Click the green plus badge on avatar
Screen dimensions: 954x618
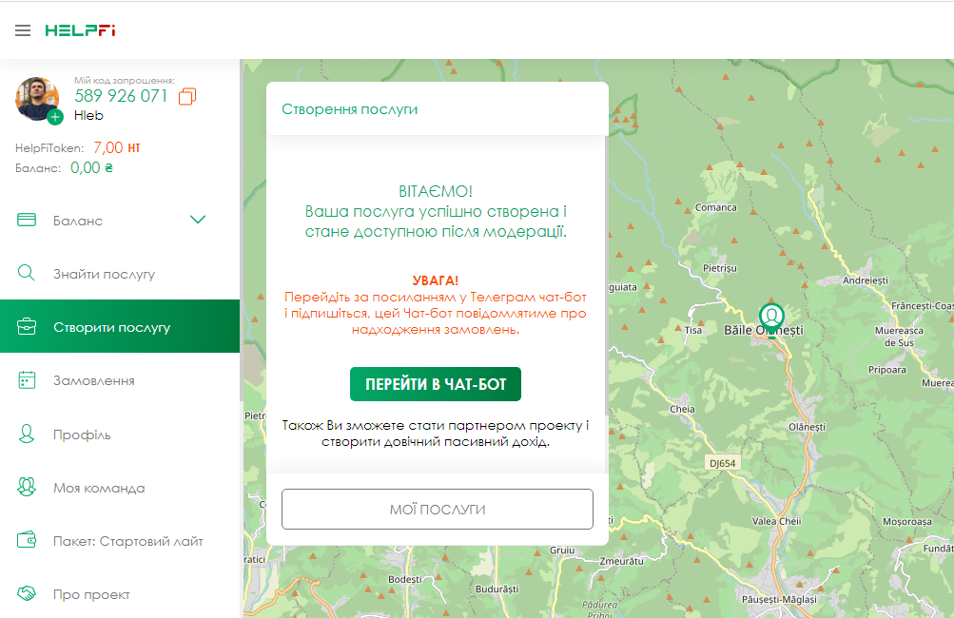(55, 117)
